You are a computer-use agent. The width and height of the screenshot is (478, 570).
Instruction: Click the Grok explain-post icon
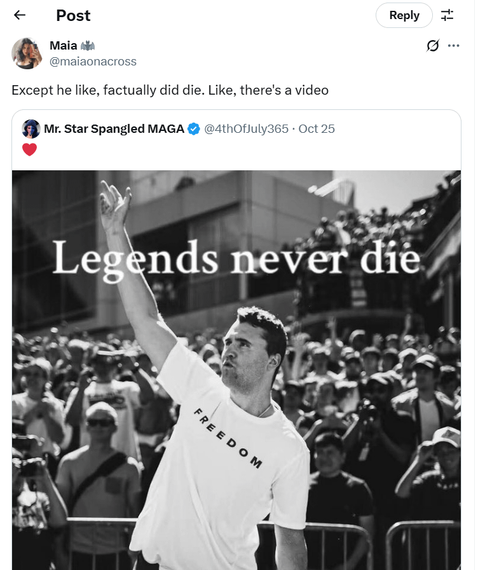pyautogui.click(x=433, y=46)
